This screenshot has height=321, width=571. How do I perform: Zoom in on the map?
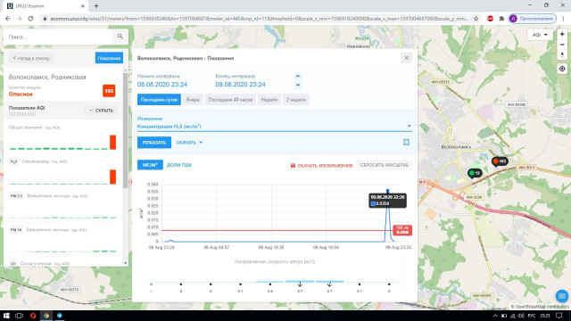(562, 34)
